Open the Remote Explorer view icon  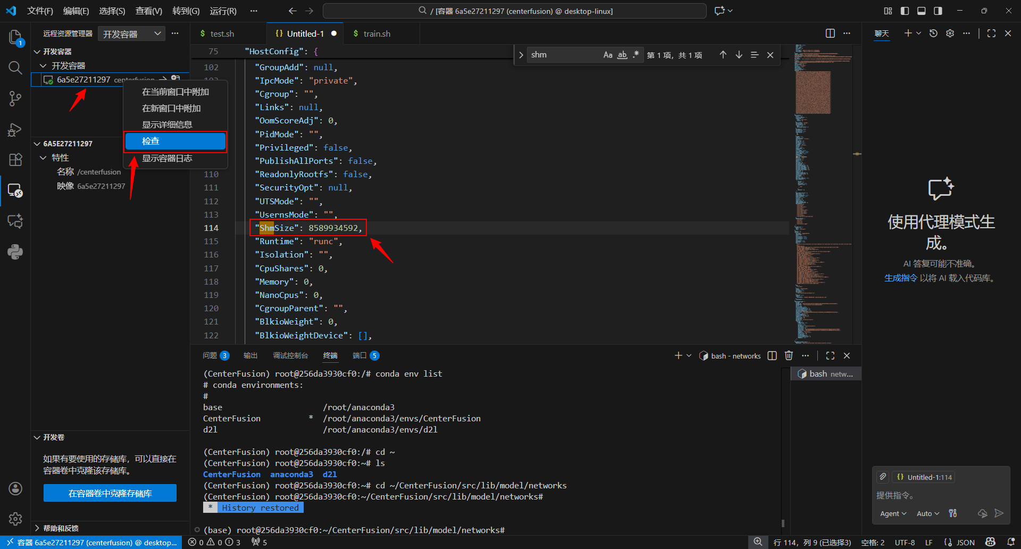(x=15, y=190)
